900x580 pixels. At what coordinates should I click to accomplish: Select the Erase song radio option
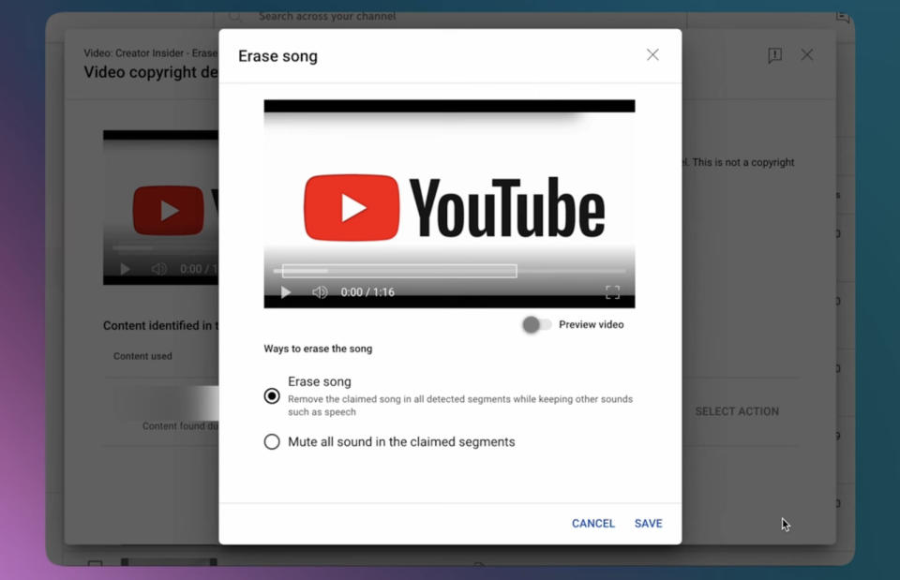click(272, 395)
